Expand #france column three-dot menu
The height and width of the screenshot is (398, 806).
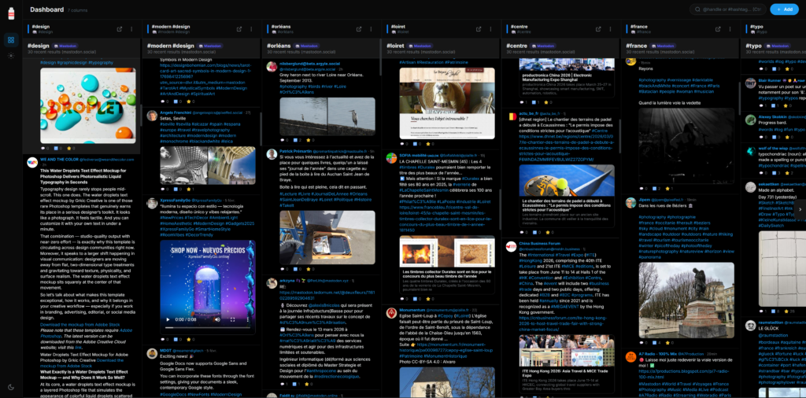(x=730, y=29)
